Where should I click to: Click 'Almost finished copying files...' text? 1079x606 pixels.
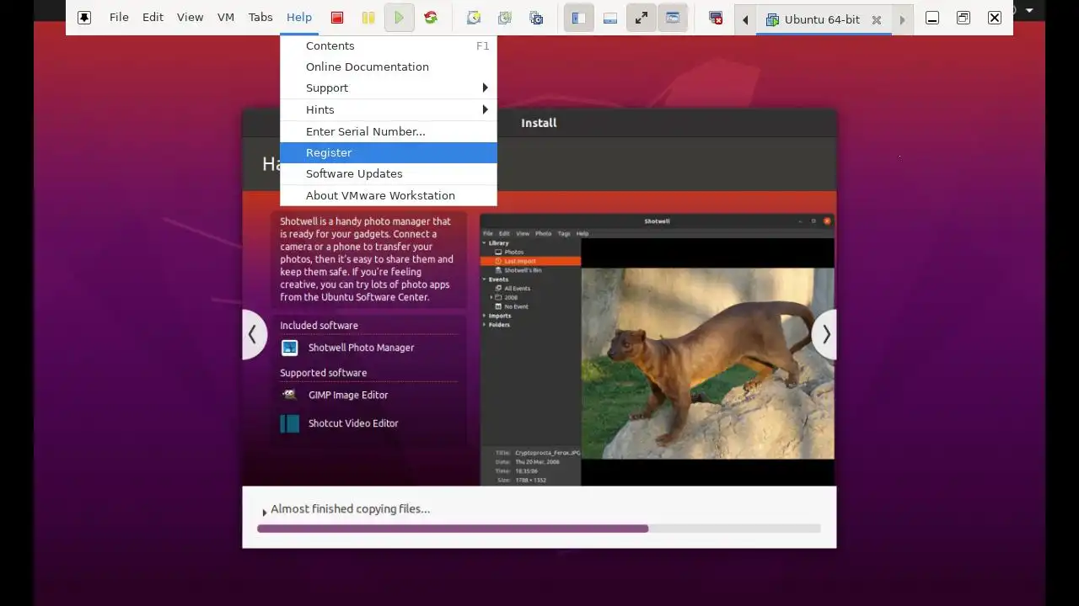350,508
